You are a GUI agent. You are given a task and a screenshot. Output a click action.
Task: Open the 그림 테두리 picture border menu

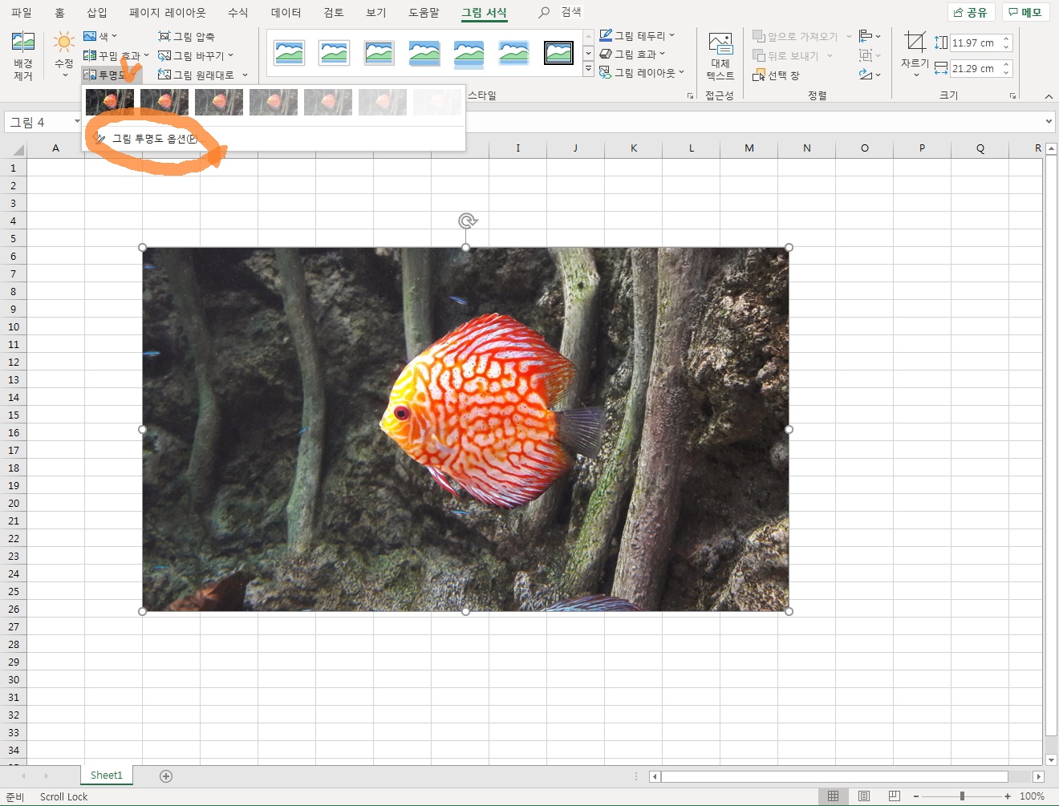637,35
